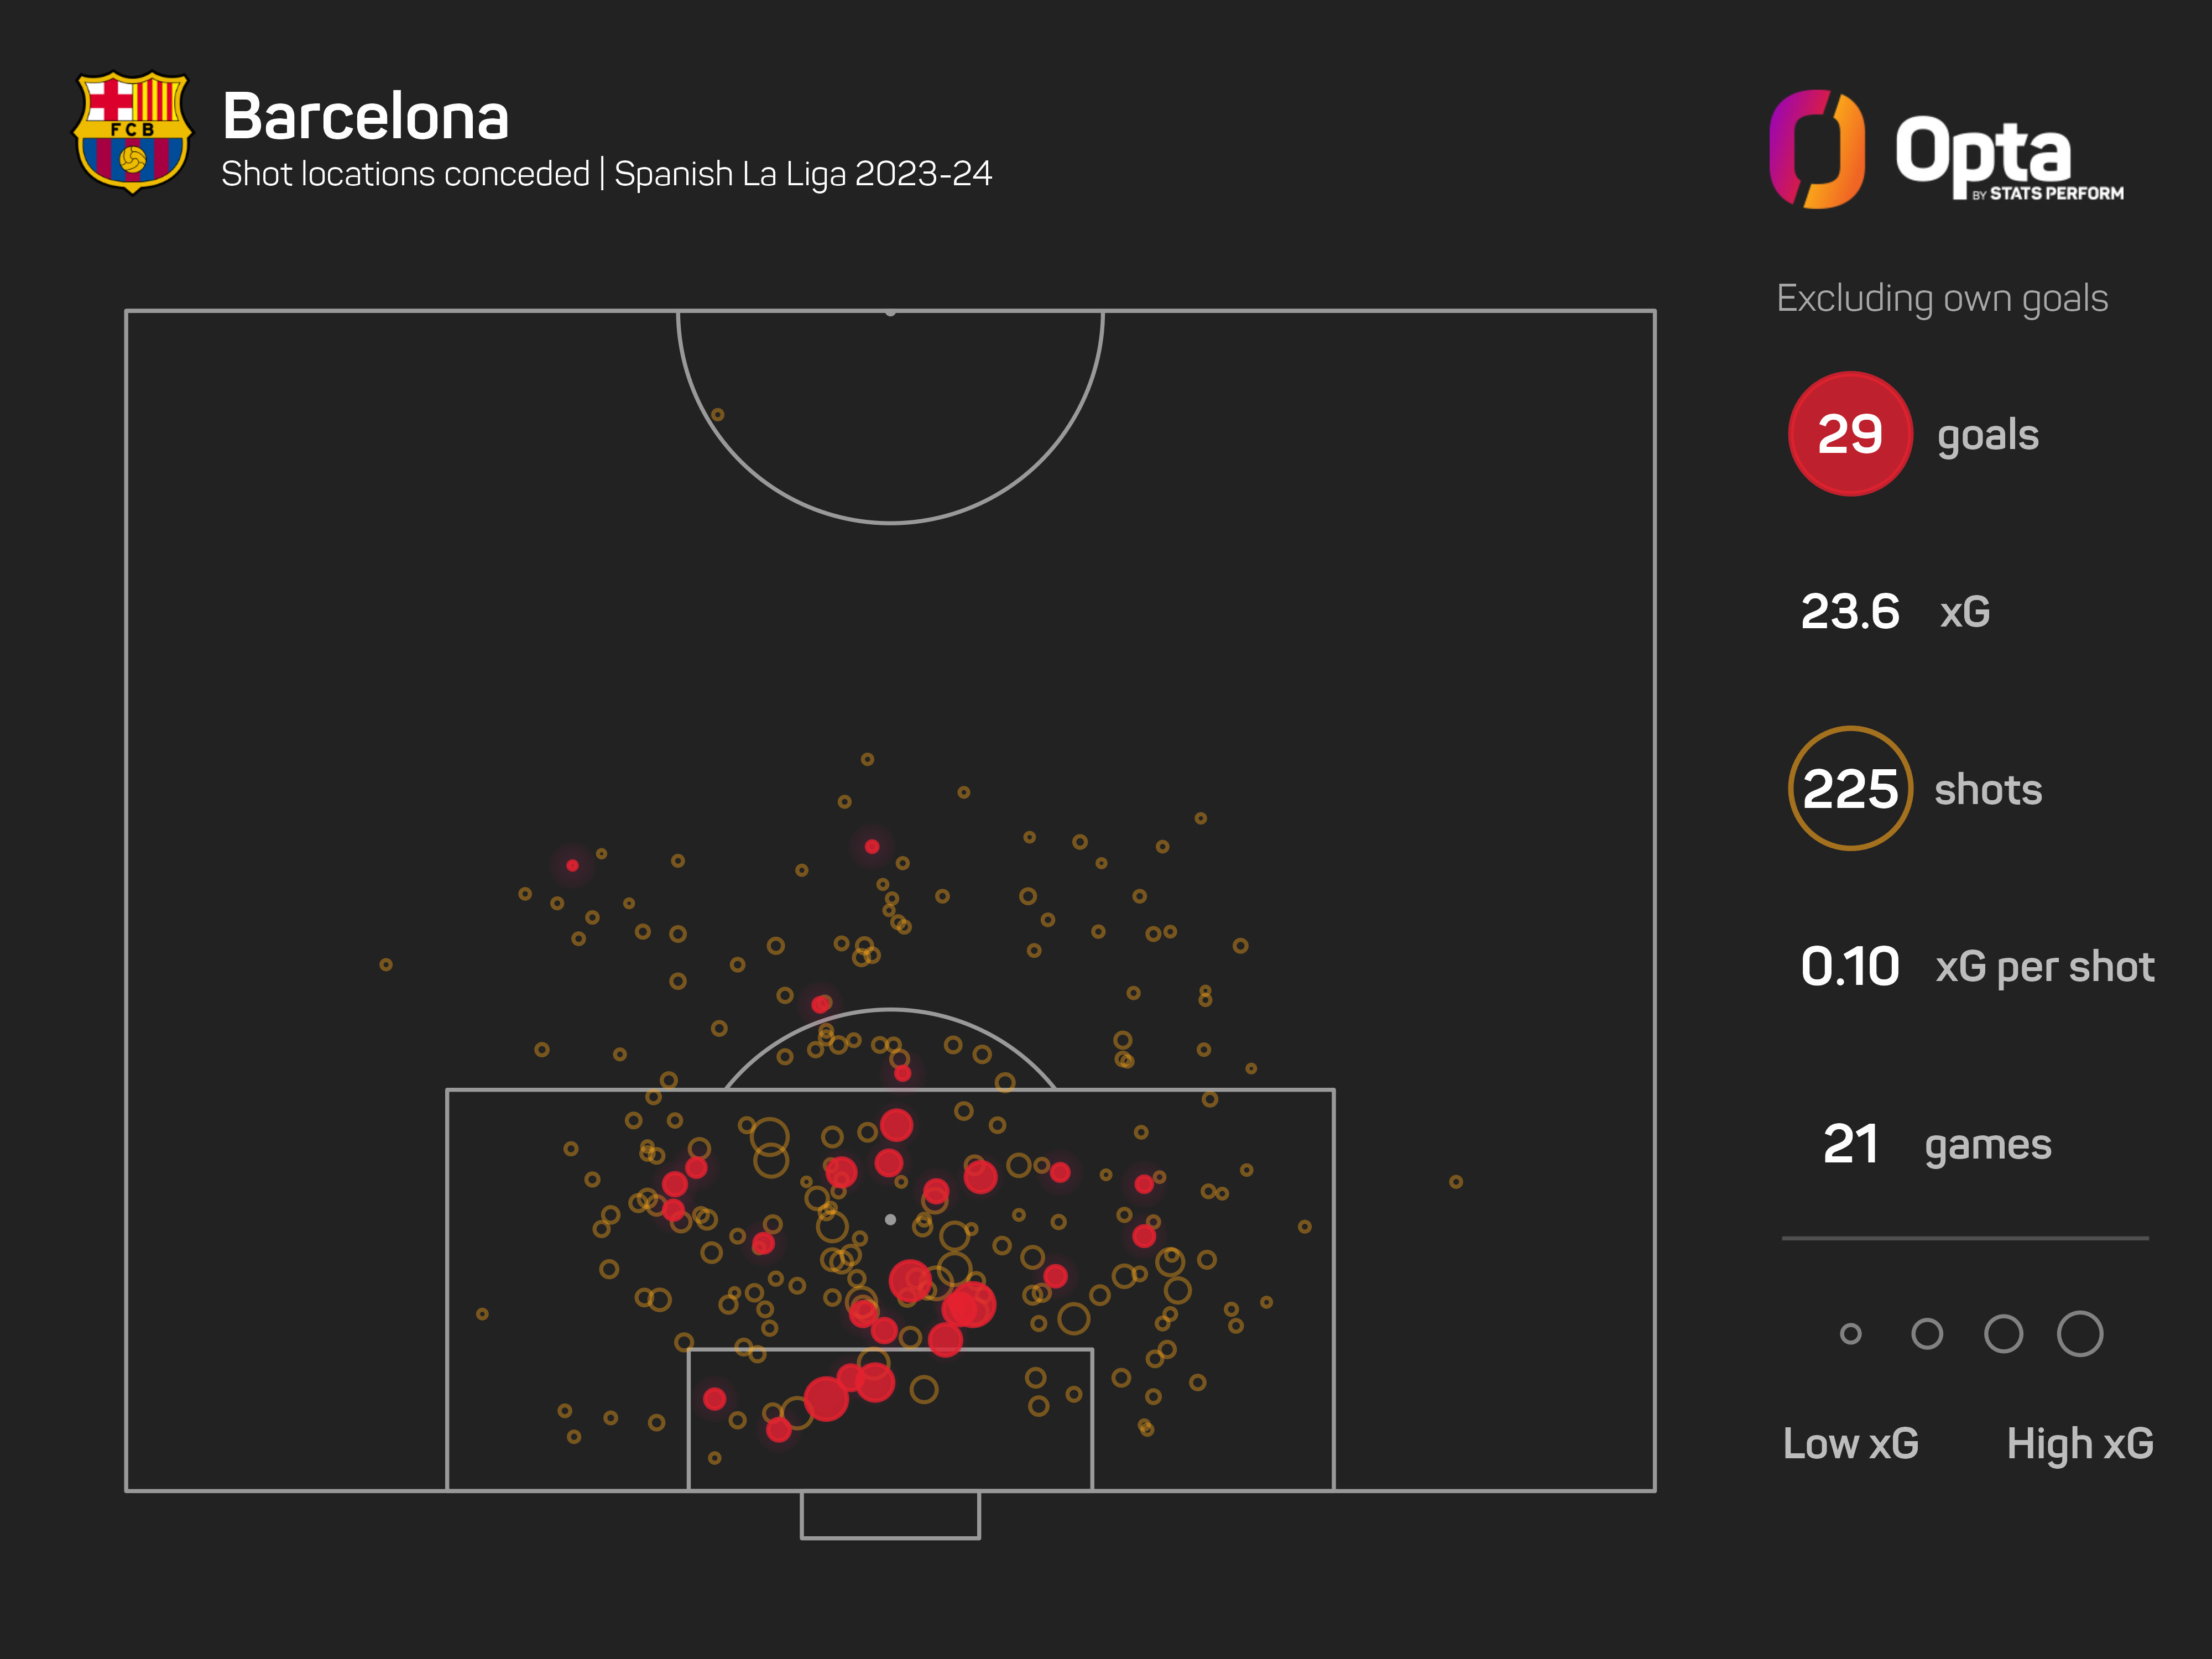2212x1659 pixels.
Task: Click the "Excluding own goals" note
Action: tap(1941, 298)
